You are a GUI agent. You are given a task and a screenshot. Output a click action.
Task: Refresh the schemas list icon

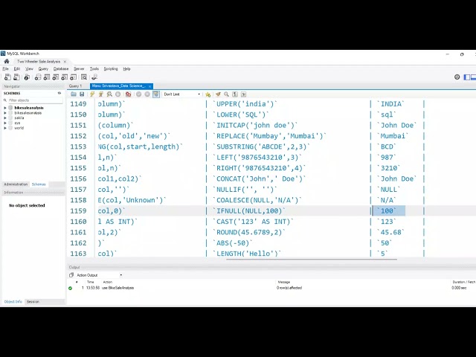pos(59,93)
